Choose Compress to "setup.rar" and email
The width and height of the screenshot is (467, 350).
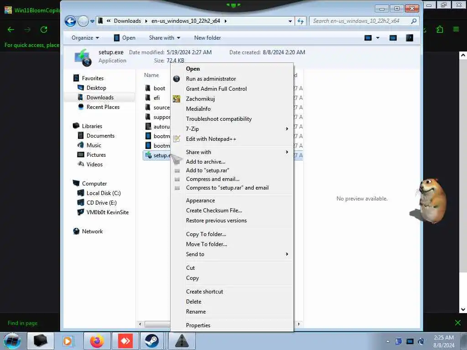coord(232,188)
